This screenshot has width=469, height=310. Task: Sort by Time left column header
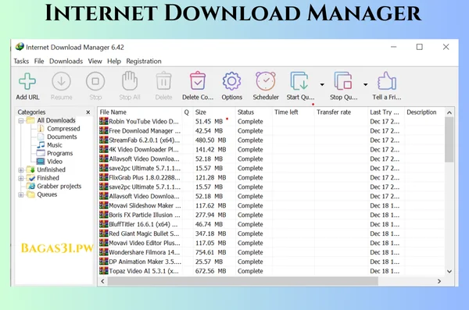(x=293, y=112)
